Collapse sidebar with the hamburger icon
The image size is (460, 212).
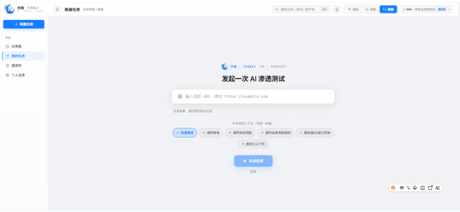(58, 9)
